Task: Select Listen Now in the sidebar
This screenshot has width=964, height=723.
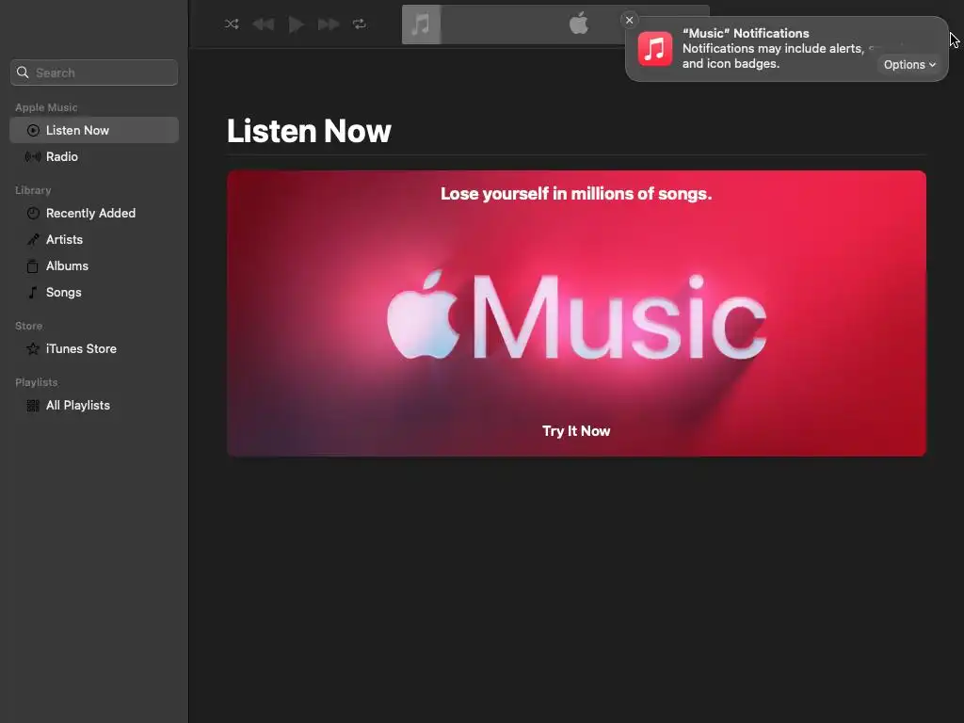Action: pyautogui.click(x=94, y=130)
